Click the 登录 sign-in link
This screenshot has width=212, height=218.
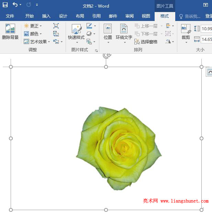point(208,16)
